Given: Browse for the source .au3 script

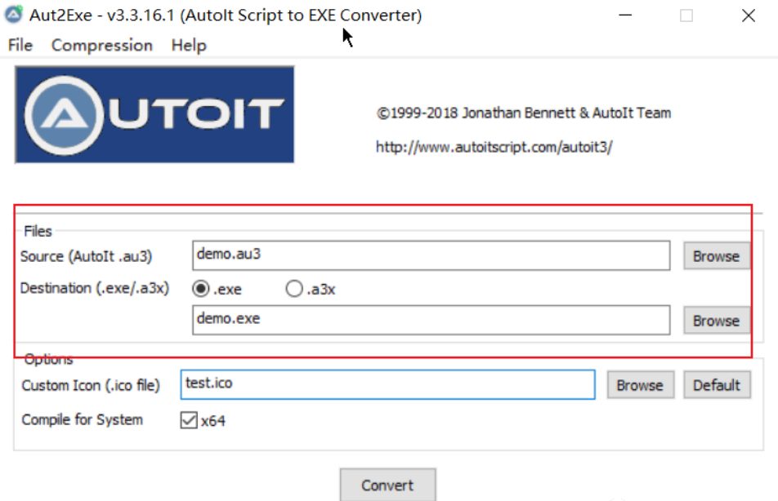Looking at the screenshot, I should click(x=716, y=256).
